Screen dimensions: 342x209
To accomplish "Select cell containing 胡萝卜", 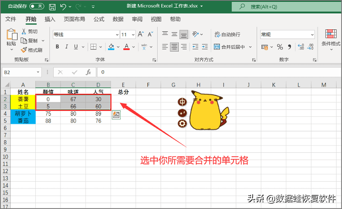I will [23, 113].
